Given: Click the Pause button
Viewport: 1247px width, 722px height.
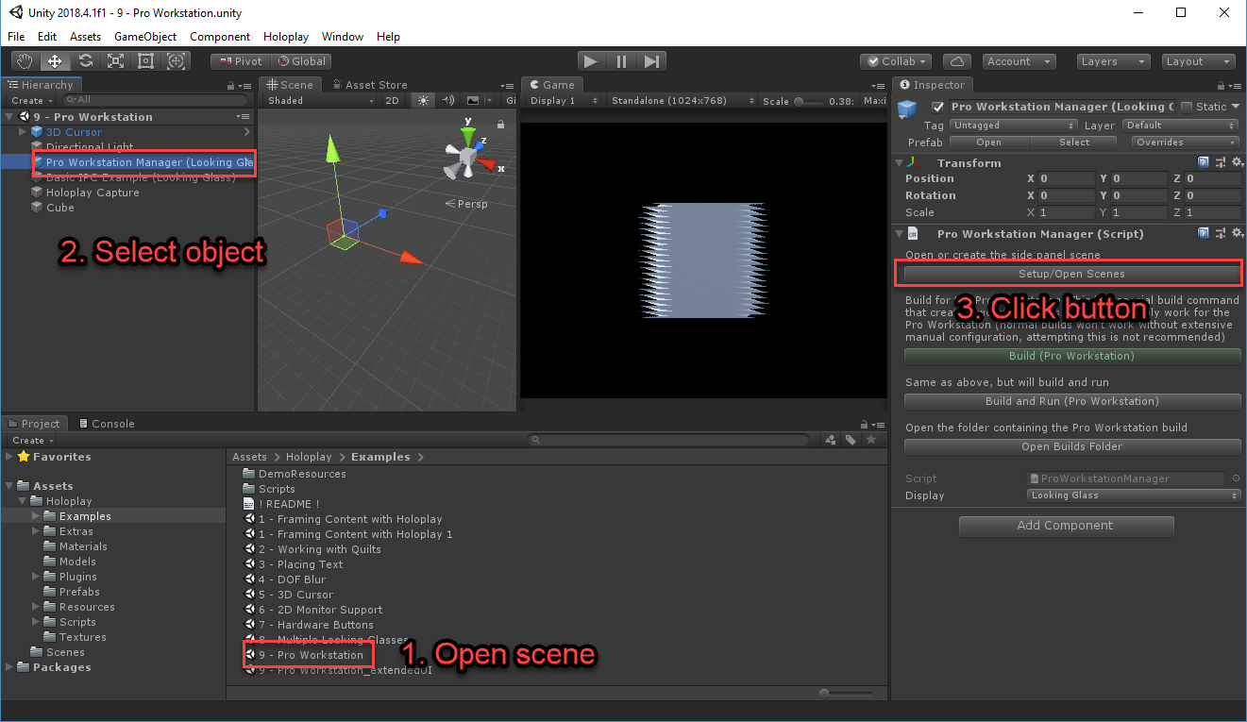Looking at the screenshot, I should point(621,61).
